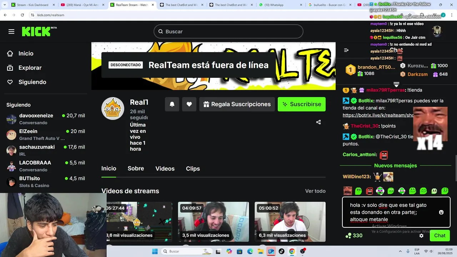The image size is (457, 257).
Task: Close the RealTeam Stream browser tab
Action: point(152,5)
